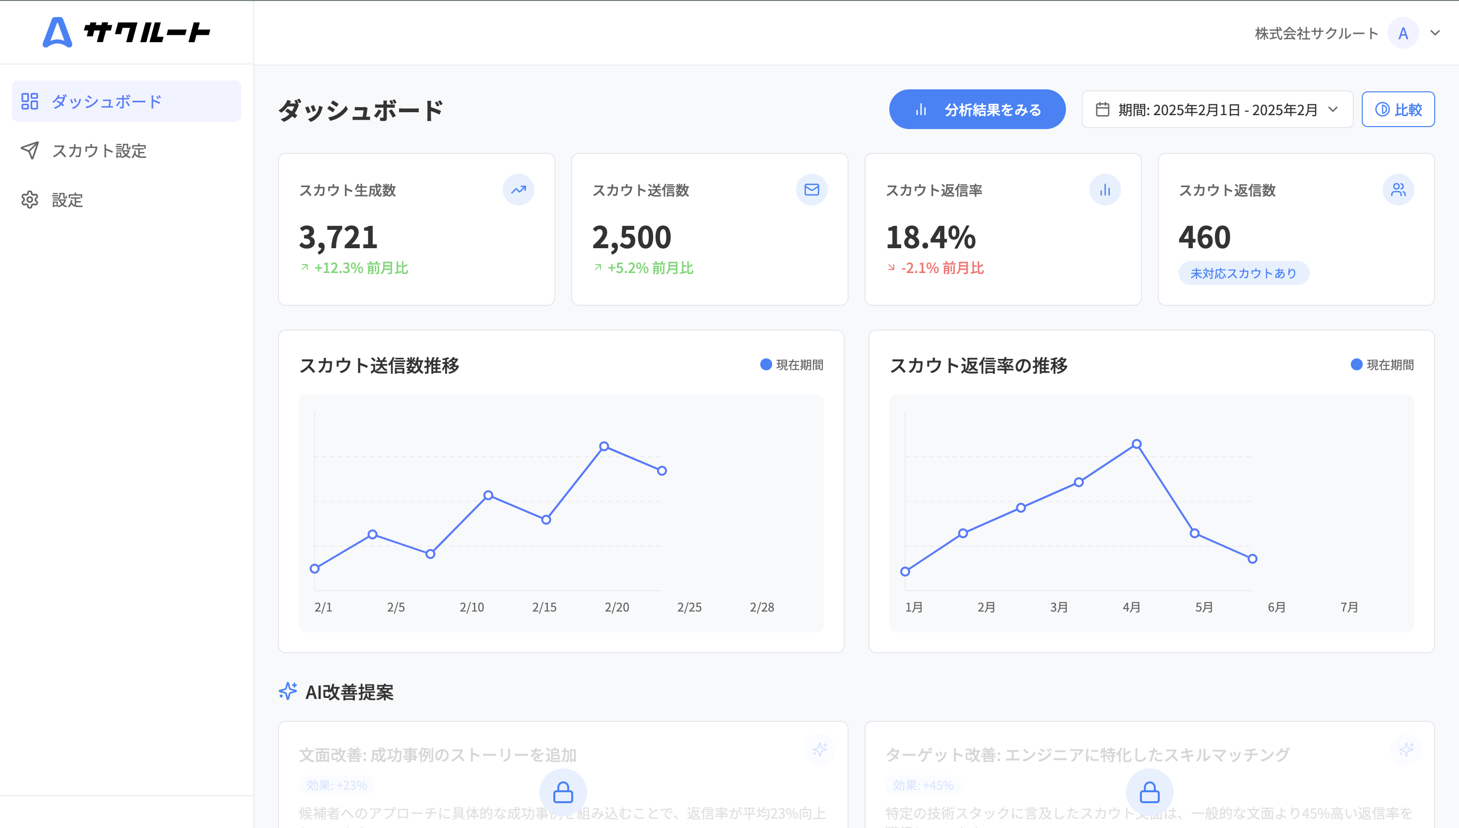Click the 2/28 axis label

pos(762,607)
